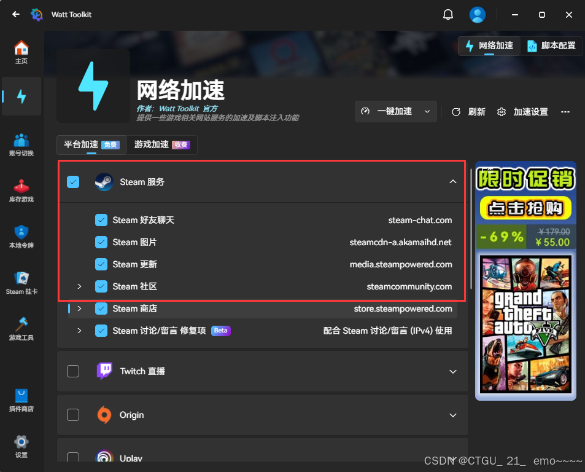Click steamcommunity.com domain text

pyautogui.click(x=409, y=286)
